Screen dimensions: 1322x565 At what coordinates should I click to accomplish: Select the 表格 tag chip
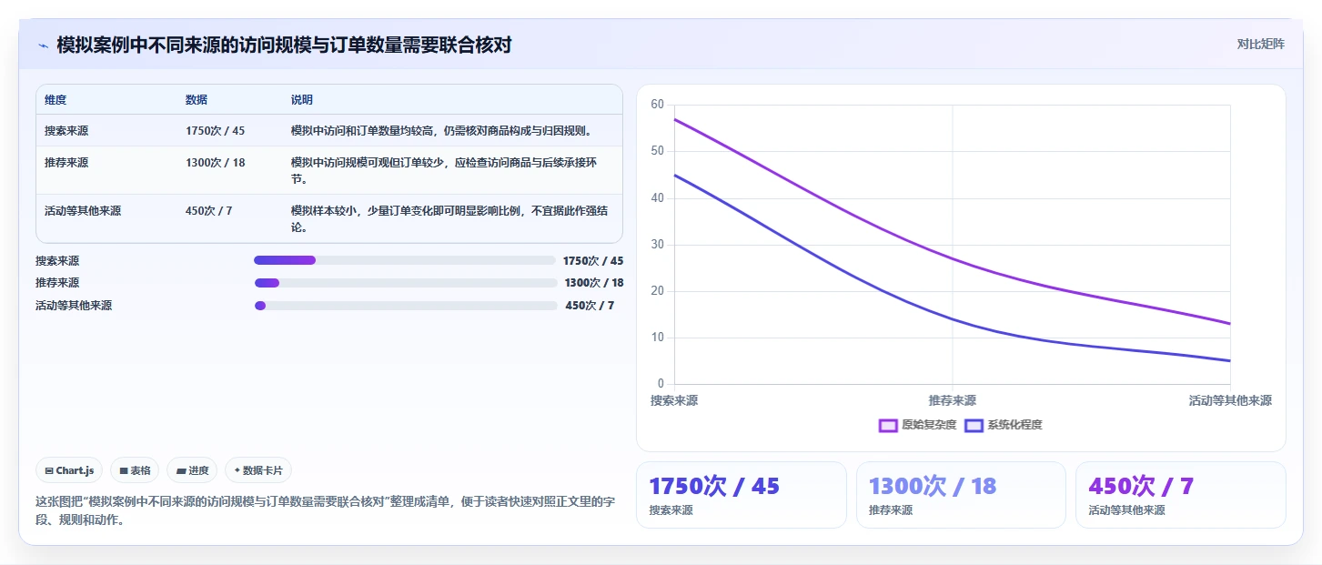[135, 470]
